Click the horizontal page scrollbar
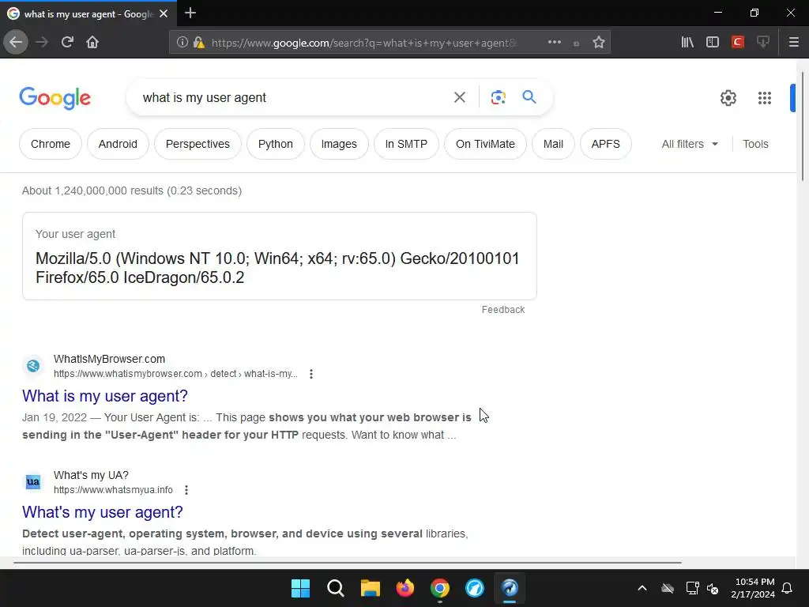This screenshot has width=809, height=607. [x=348, y=563]
